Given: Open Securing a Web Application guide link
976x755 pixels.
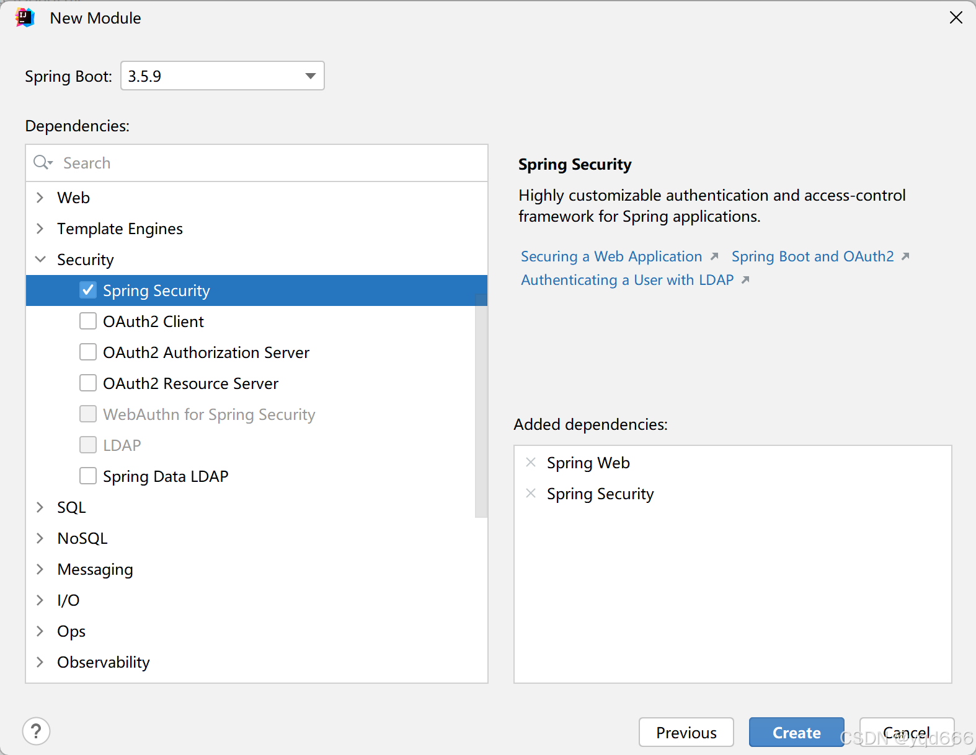Looking at the screenshot, I should click(x=611, y=256).
